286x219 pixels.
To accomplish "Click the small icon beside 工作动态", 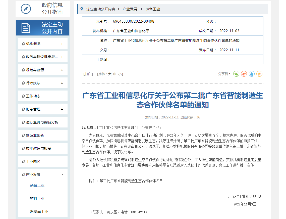I will pyautogui.click(x=24, y=96).
